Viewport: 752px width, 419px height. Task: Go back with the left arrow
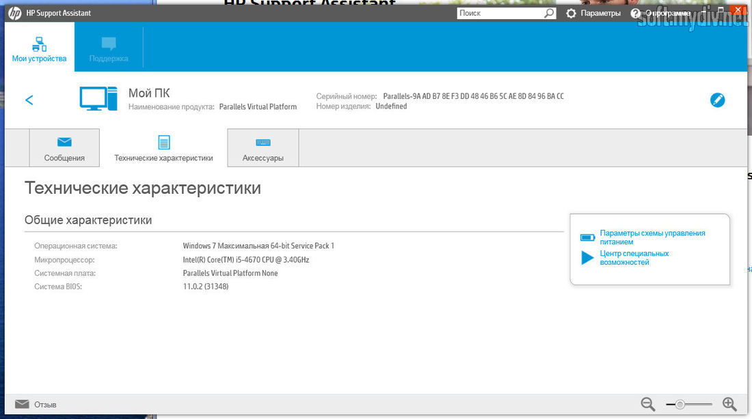coord(29,100)
